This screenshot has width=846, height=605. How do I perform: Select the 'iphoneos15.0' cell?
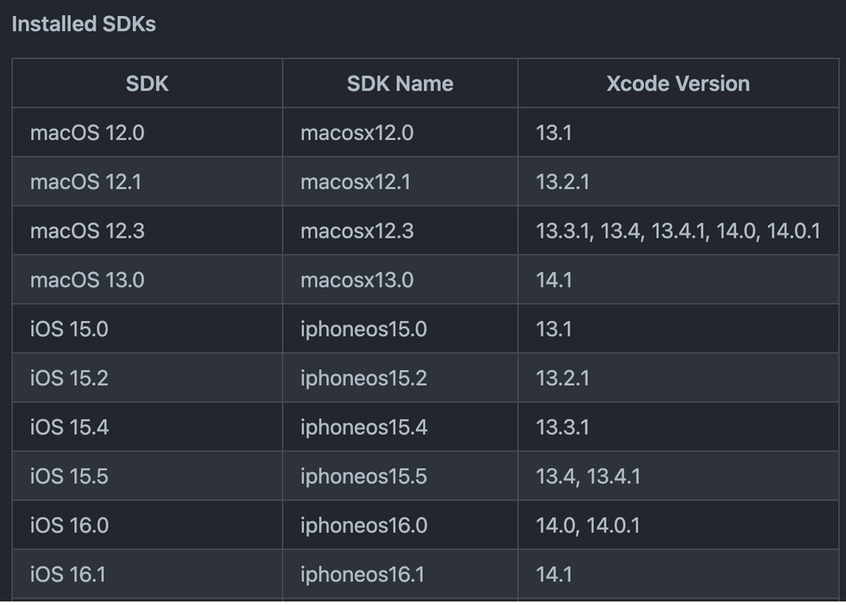tap(400, 329)
